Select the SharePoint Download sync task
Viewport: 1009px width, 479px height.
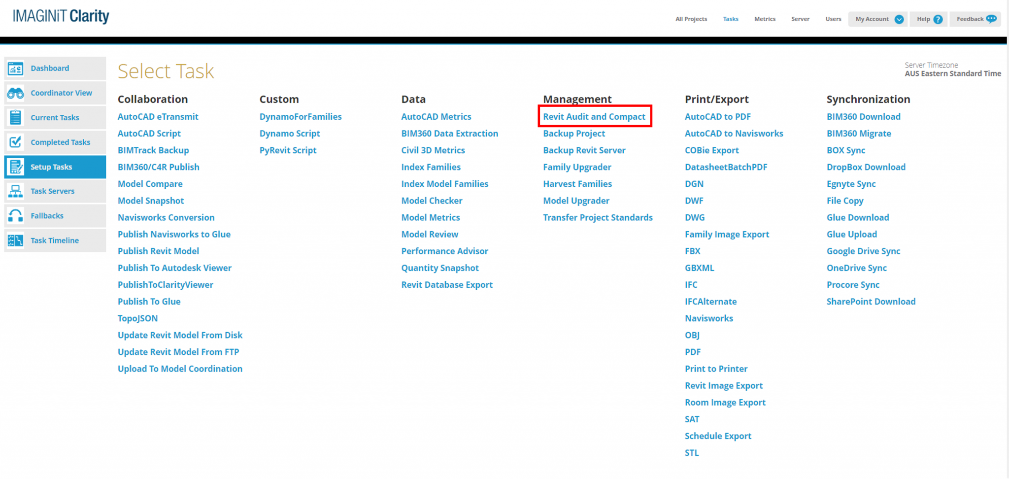pos(871,302)
